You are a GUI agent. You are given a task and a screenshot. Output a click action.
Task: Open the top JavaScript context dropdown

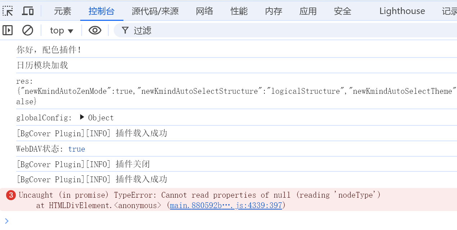click(x=62, y=31)
